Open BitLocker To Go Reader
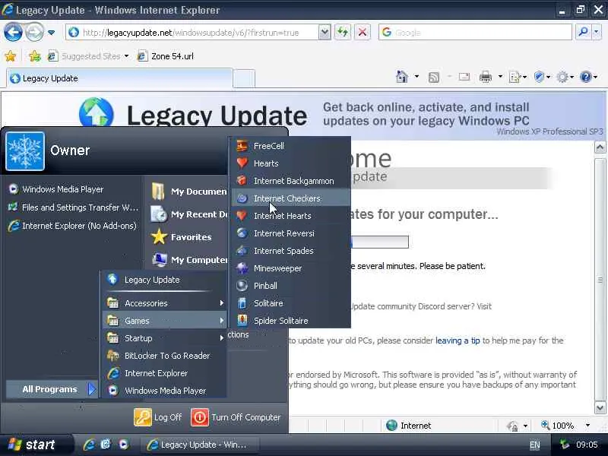The height and width of the screenshot is (456, 608). (165, 355)
